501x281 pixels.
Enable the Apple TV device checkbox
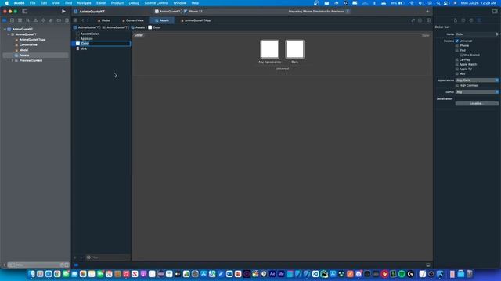click(x=457, y=69)
